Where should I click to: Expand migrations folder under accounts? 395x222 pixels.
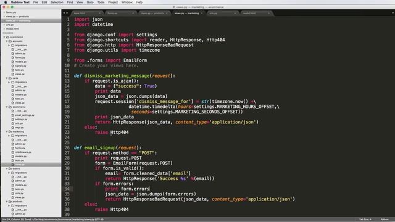[9, 45]
